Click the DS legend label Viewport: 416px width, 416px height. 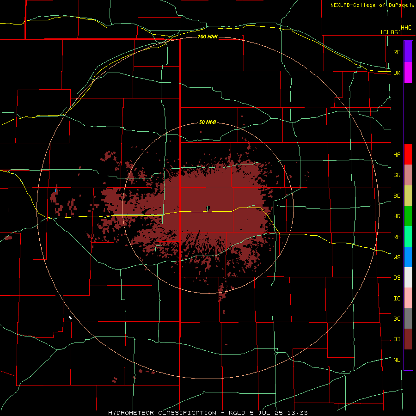coord(397,278)
